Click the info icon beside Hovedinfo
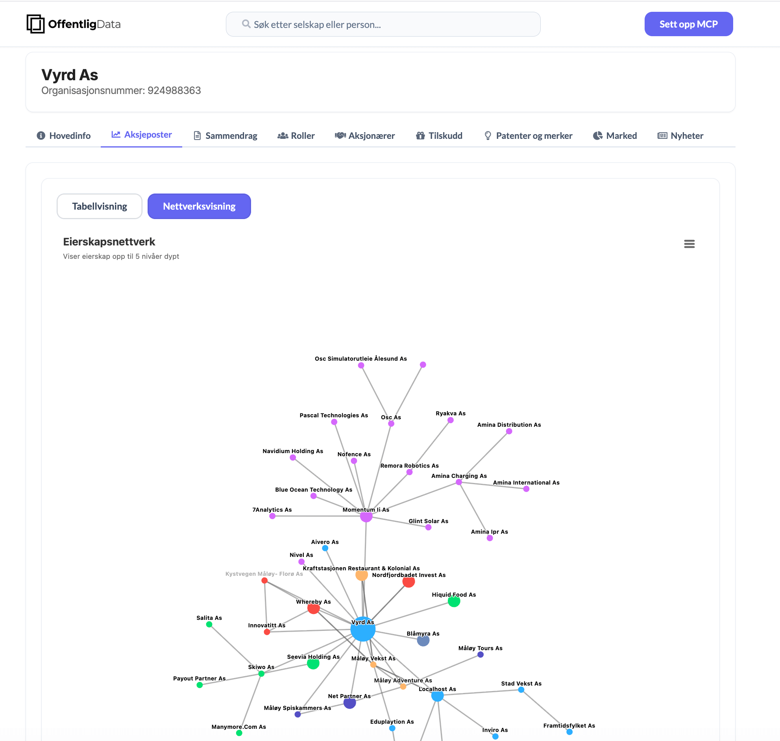Viewport: 780px width, 741px height. point(41,135)
